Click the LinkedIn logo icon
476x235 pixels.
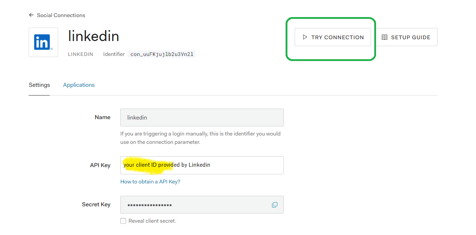43,42
